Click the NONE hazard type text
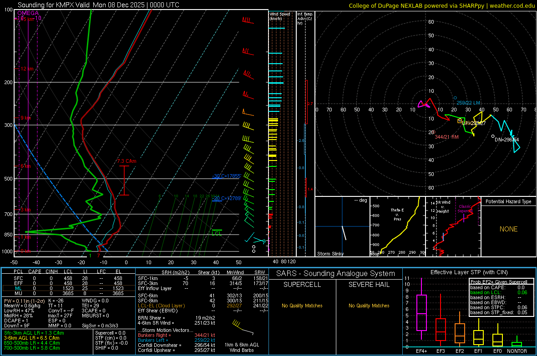The height and width of the screenshot is (356, 537). 508,229
